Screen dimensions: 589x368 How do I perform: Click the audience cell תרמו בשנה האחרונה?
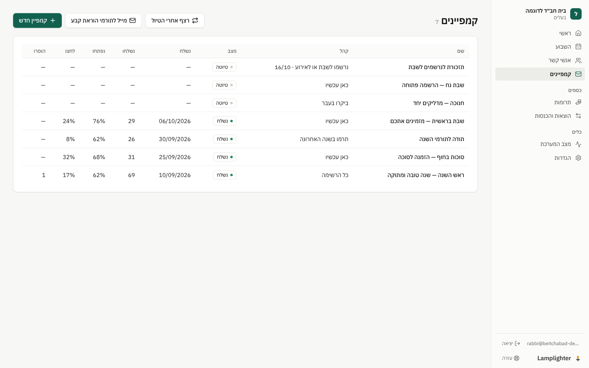pos(324,139)
